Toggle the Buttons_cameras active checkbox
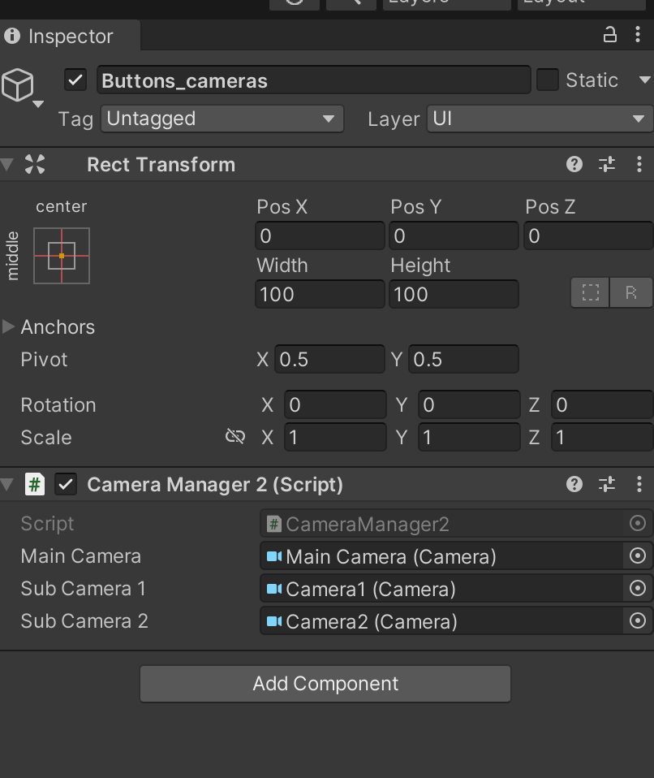The image size is (654, 778). coord(76,80)
